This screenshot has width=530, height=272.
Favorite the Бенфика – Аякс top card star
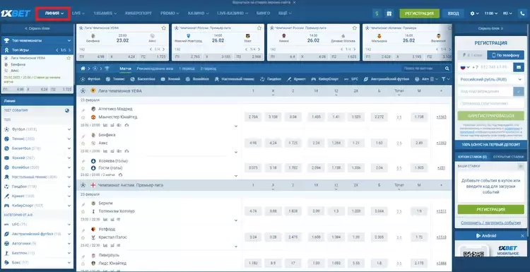pos(164,28)
